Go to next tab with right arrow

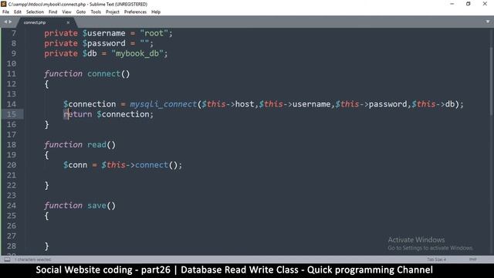click(x=10, y=22)
